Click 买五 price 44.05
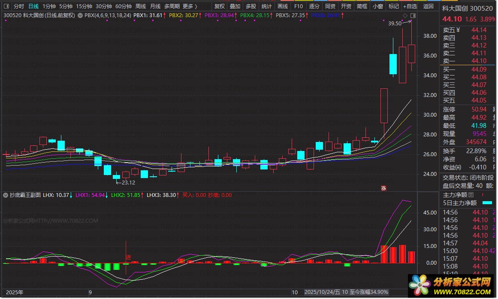This screenshot has width=498, height=299. coord(479,100)
